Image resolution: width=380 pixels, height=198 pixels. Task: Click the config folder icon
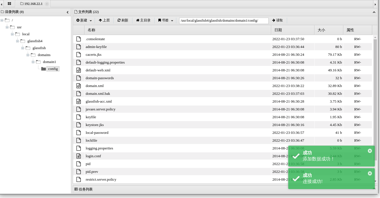[44, 69]
